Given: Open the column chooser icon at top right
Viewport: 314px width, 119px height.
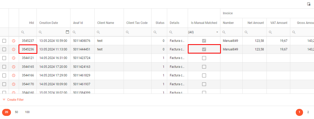Looking at the screenshot, I should 309,4.
